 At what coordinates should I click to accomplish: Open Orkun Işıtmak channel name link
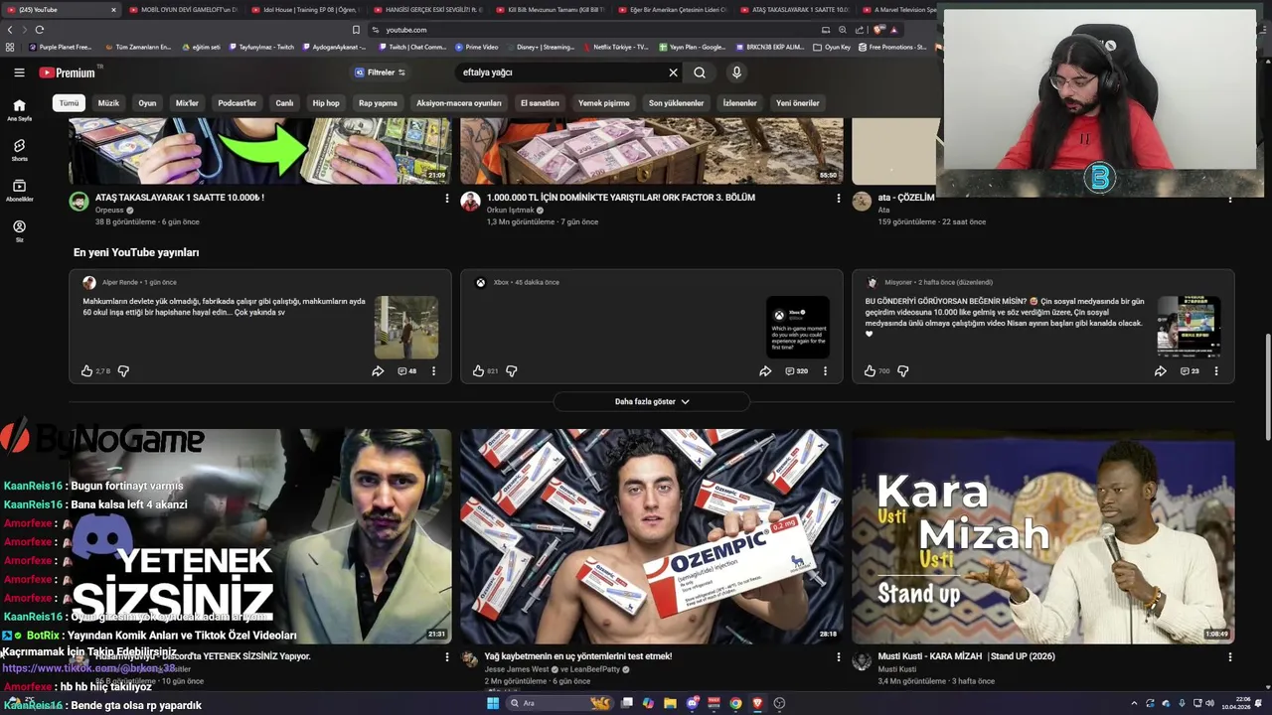coord(510,211)
